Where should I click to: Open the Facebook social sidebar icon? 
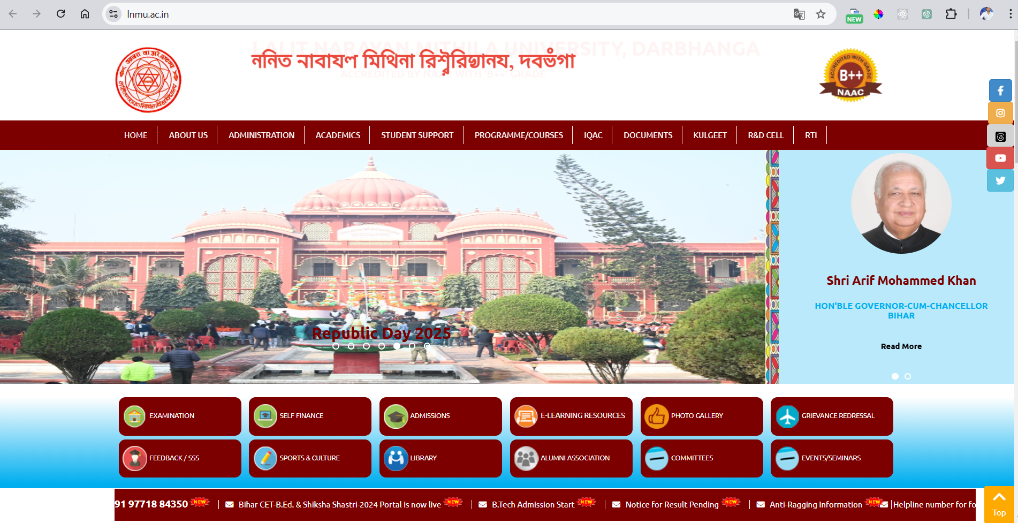click(1000, 90)
